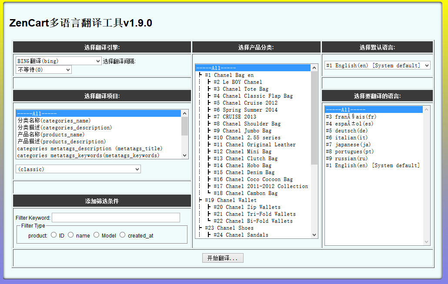The width and height of the screenshot is (448, 284).
Task: Select 产品描述(products_description) item
Action: point(99,142)
